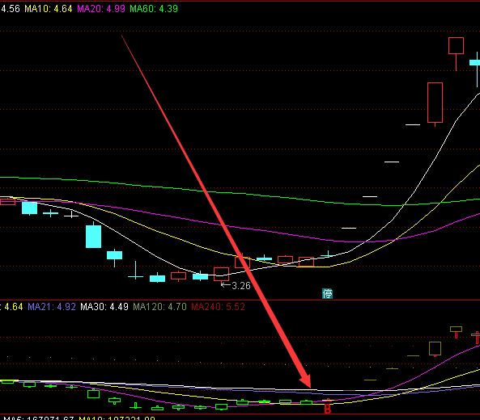Select the green hollow candle in lower panel
The width and height of the screenshot is (480, 420).
[x=93, y=393]
